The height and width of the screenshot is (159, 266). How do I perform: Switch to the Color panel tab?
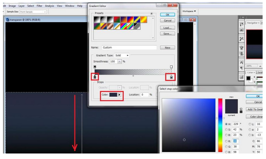pyautogui.click(x=251, y=73)
